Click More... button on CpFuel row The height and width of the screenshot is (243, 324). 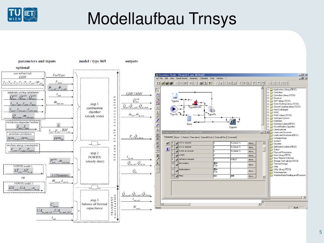point(252,160)
